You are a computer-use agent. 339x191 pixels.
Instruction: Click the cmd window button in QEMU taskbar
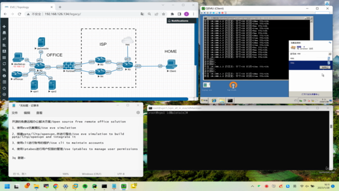click(230, 100)
